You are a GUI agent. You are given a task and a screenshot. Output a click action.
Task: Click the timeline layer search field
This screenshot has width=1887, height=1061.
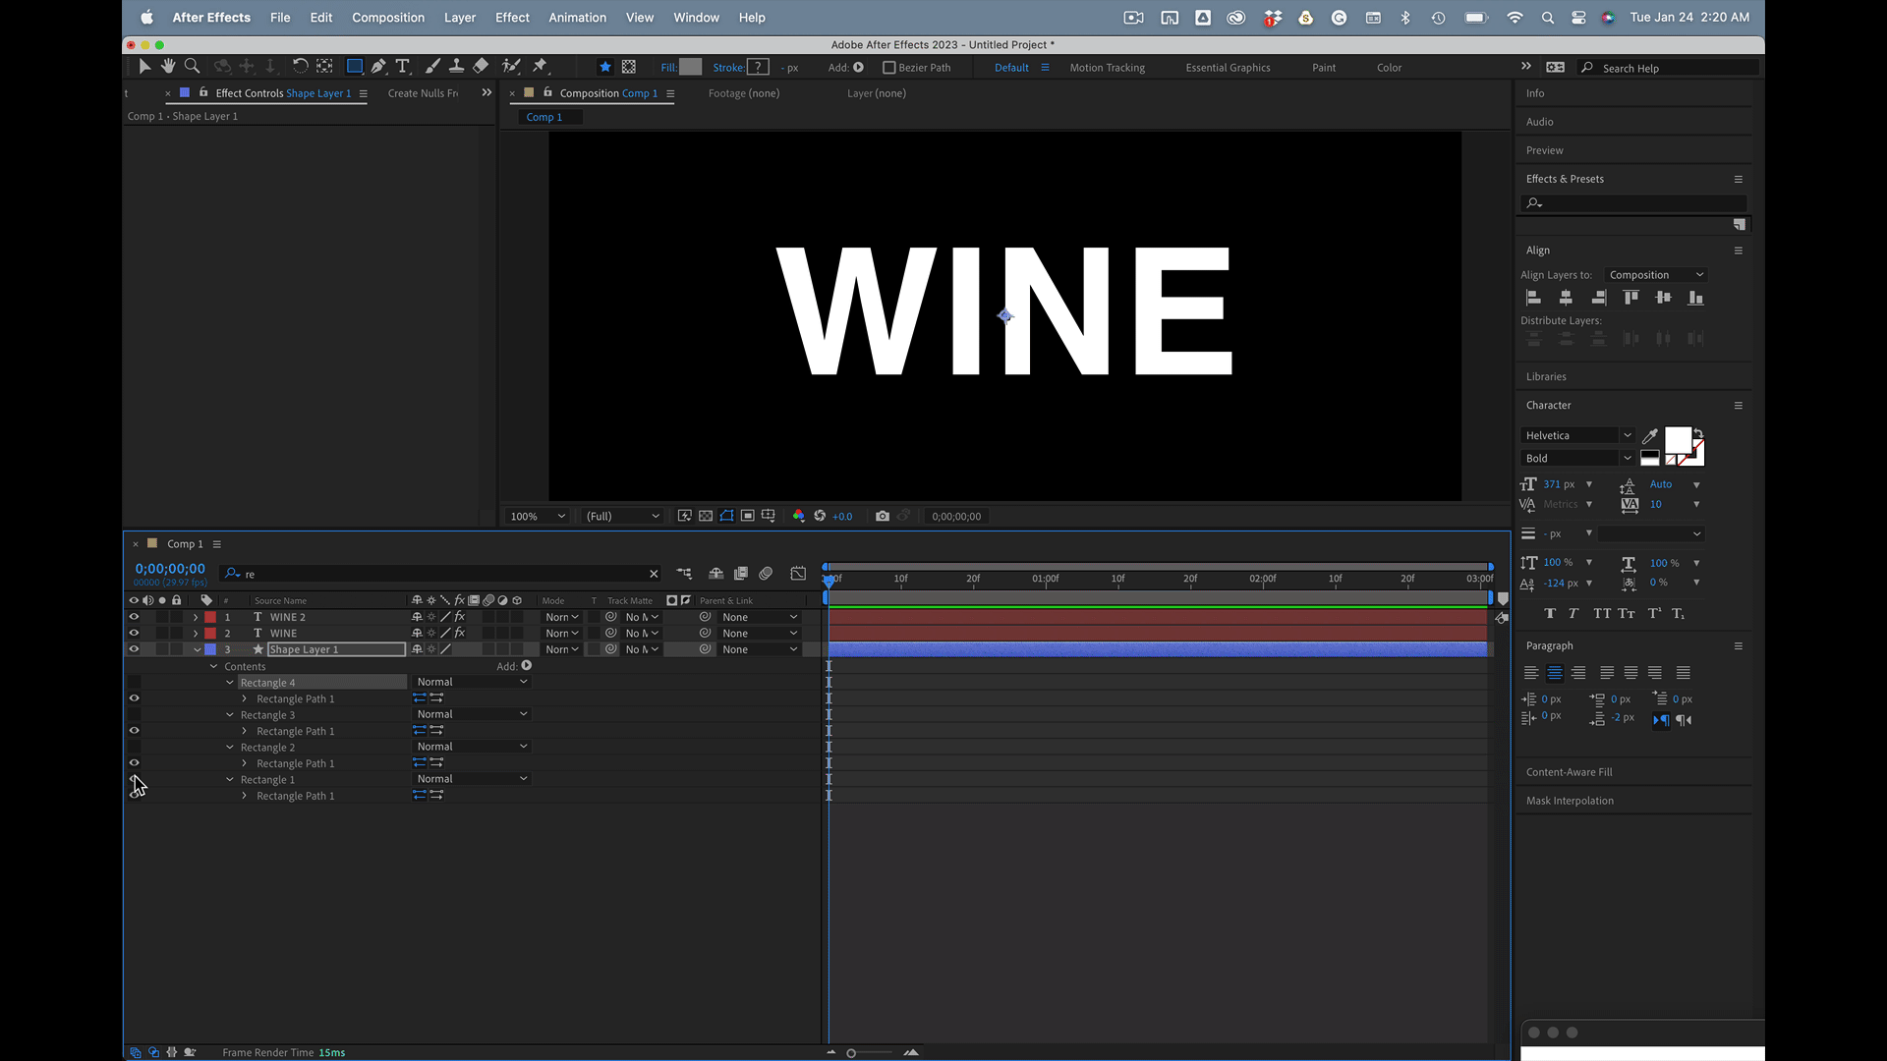[442, 574]
